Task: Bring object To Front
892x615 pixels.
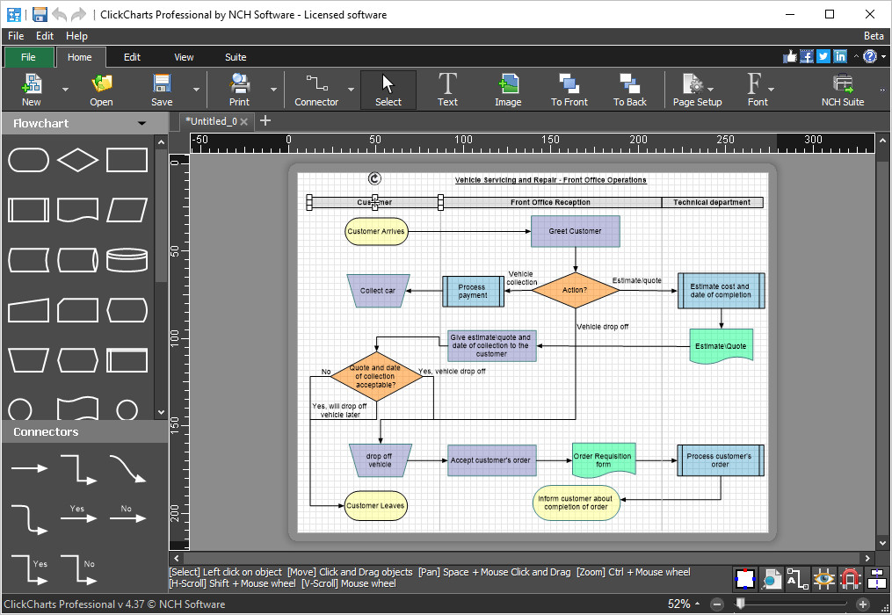Action: tap(569, 90)
